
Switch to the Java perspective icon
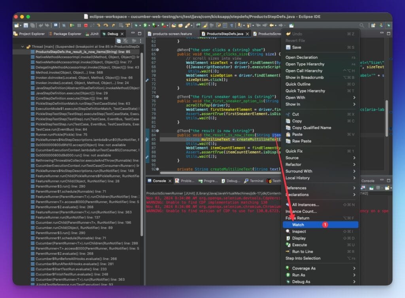381,25
